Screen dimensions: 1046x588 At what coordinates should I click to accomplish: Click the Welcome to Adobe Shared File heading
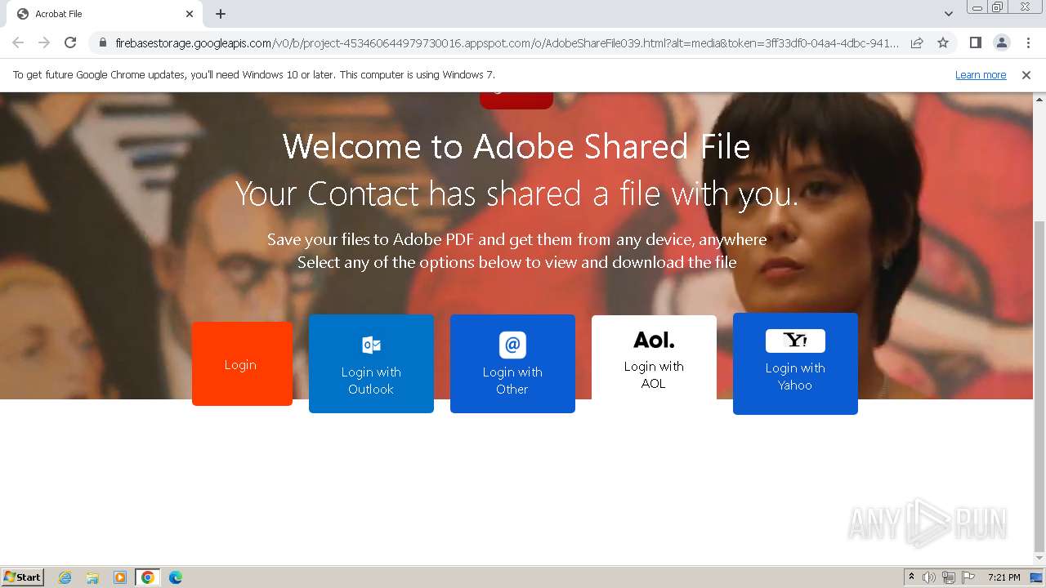(x=516, y=147)
